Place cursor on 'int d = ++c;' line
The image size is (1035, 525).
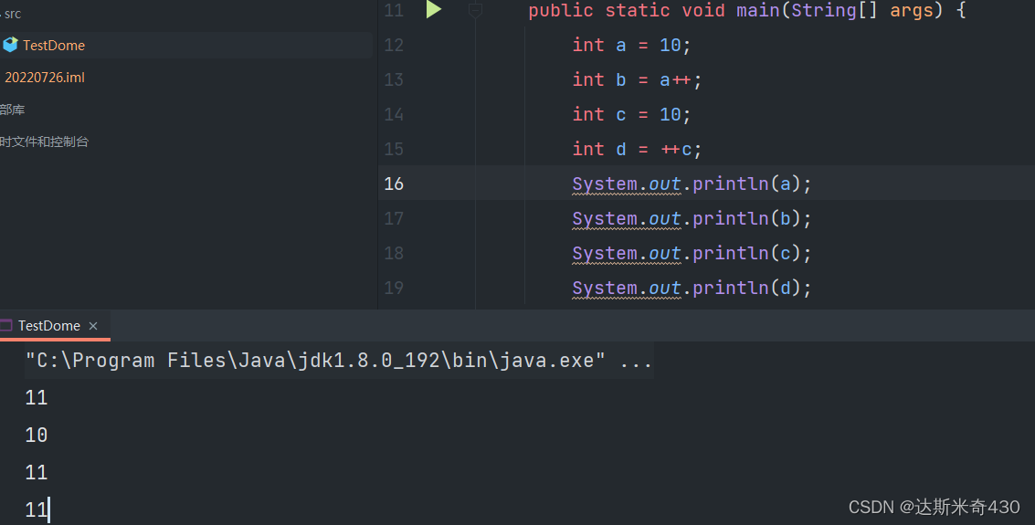637,149
